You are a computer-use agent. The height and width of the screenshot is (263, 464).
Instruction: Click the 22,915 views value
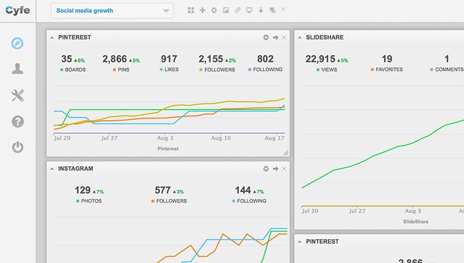[320, 59]
